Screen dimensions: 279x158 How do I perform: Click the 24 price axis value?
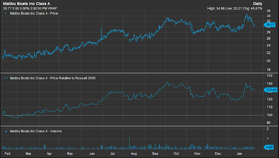[269, 45]
